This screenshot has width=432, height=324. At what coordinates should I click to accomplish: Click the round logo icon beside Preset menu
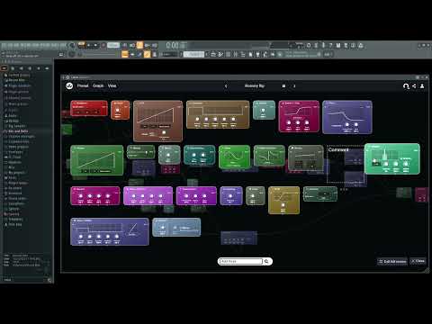(x=69, y=85)
